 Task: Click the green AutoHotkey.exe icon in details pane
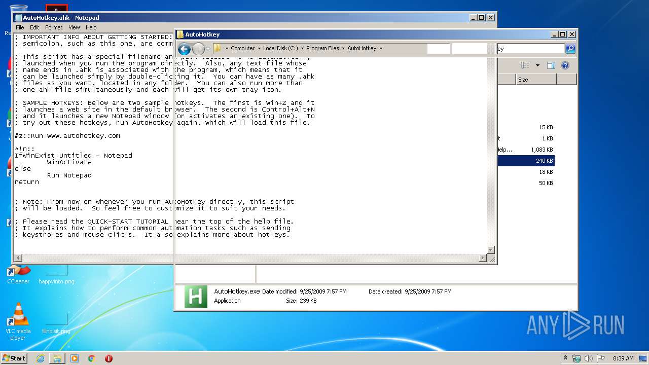[196, 297]
